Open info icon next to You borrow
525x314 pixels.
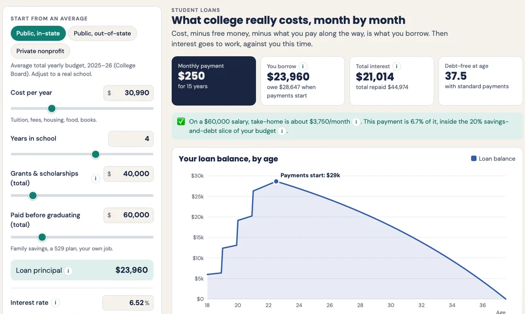(303, 66)
